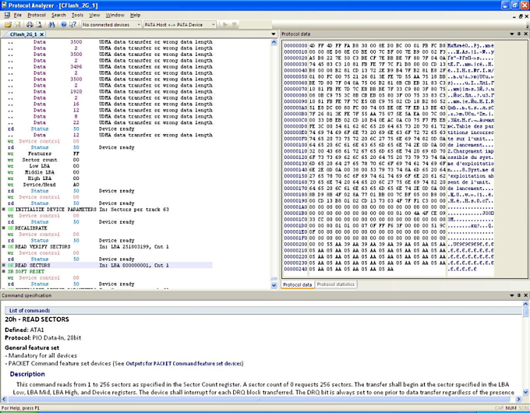530x413 pixels.
Task: Click the blue Help question-mark icon
Action: pyautogui.click(x=64, y=25)
